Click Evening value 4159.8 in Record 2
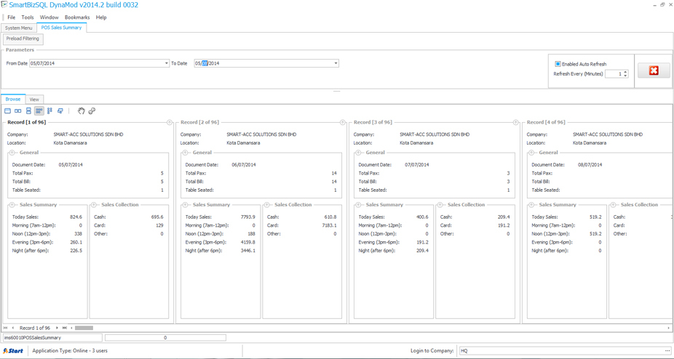 point(248,242)
